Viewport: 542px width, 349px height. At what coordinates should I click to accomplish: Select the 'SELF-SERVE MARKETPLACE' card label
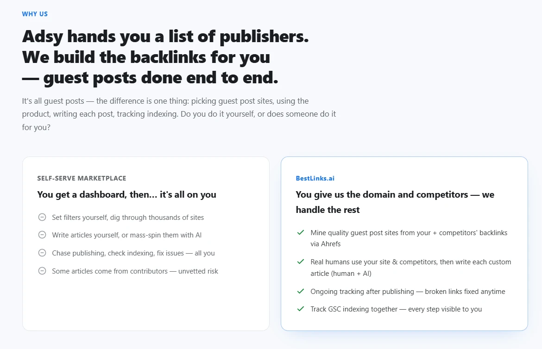tap(82, 178)
